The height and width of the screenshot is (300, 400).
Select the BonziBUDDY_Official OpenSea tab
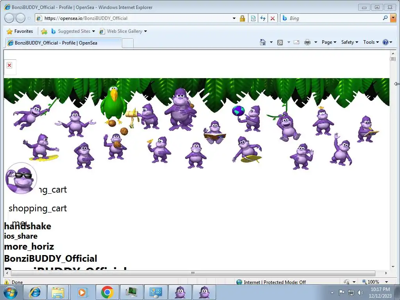point(63,43)
